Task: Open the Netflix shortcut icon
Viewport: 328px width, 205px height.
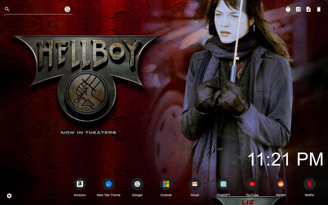Action: (310, 184)
